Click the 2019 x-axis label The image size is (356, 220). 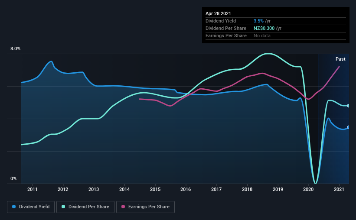pyautogui.click(x=278, y=189)
